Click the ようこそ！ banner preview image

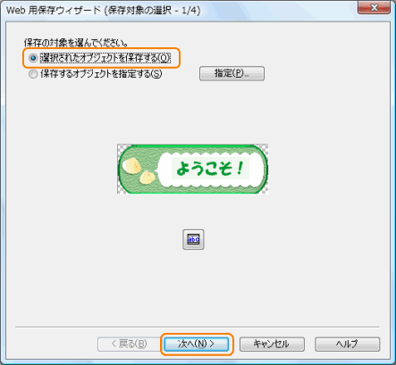(x=193, y=169)
